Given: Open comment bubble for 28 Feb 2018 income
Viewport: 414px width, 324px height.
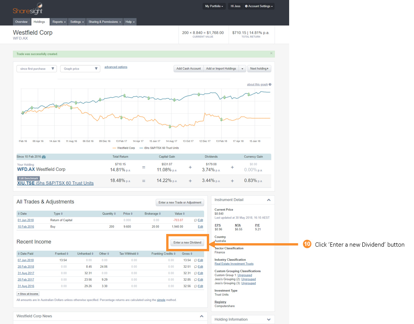Looking at the screenshot, I should (x=196, y=267).
